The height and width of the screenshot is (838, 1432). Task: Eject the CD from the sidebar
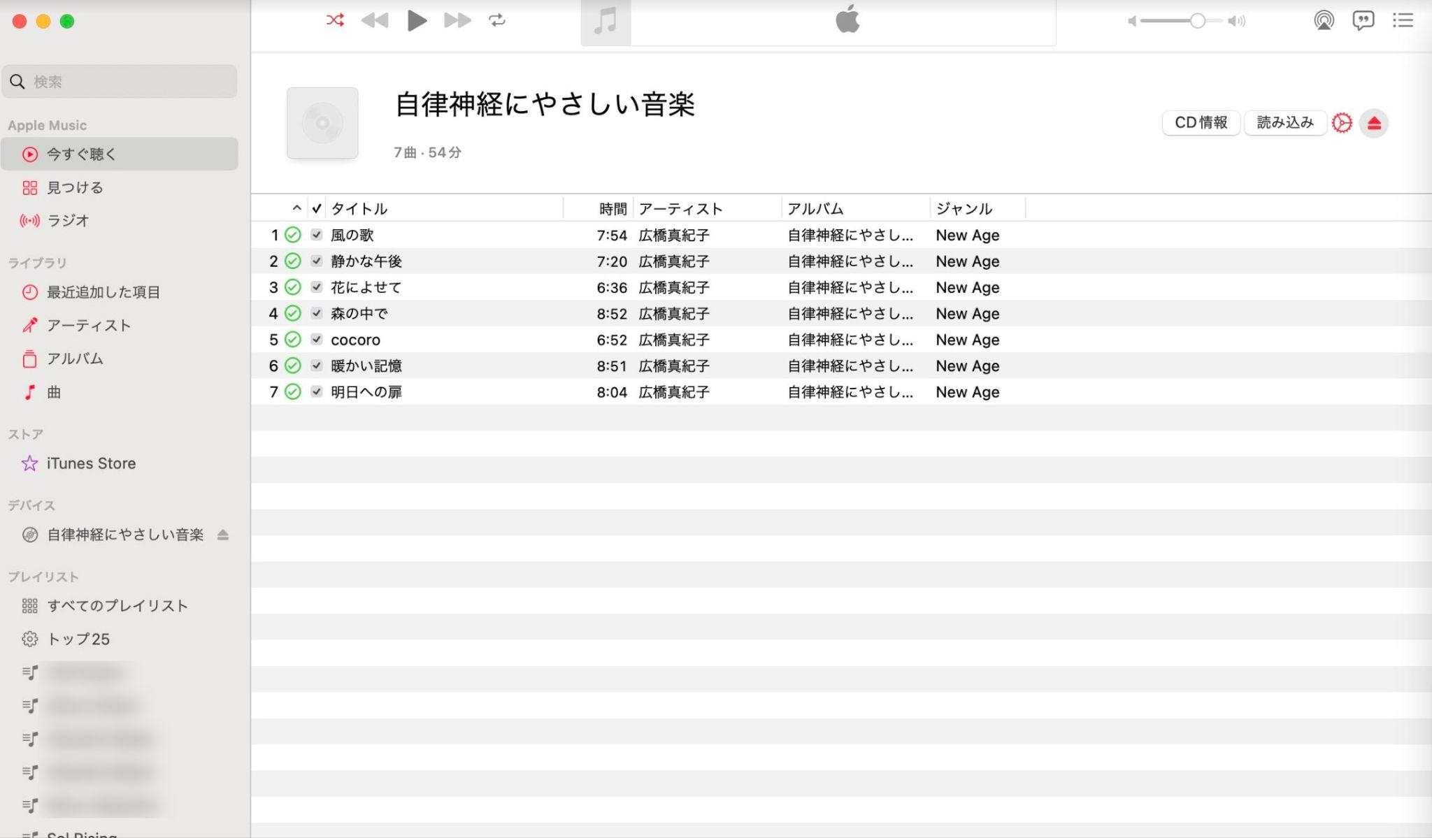pyautogui.click(x=223, y=535)
